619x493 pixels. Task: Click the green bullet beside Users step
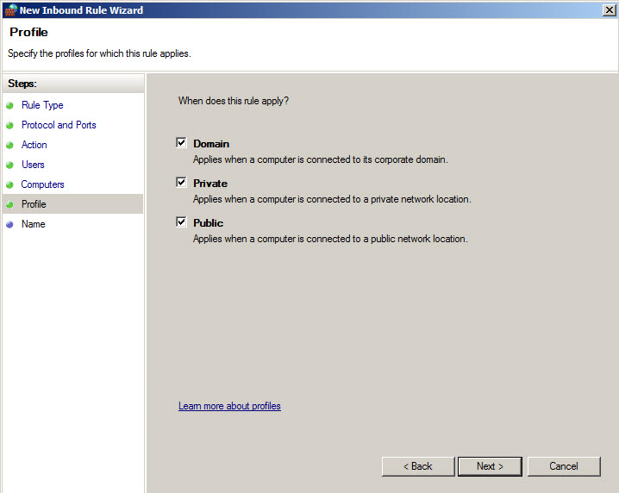click(10, 165)
